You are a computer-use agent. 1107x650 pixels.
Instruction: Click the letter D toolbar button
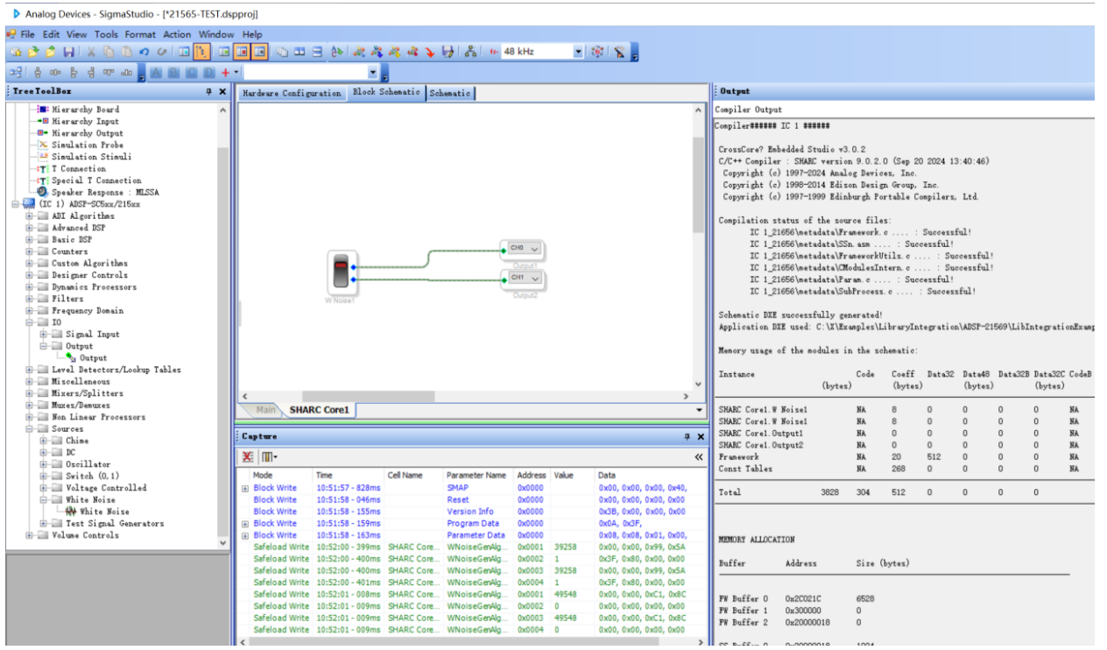click(x=208, y=74)
